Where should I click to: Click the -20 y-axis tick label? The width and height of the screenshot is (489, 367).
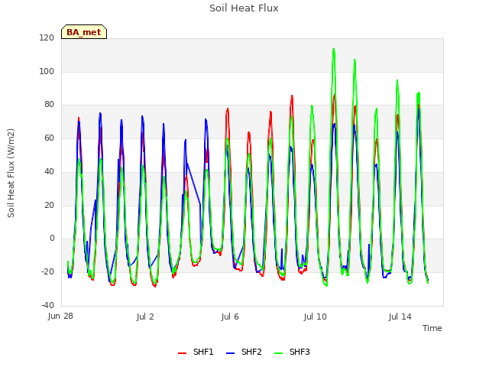pos(47,272)
